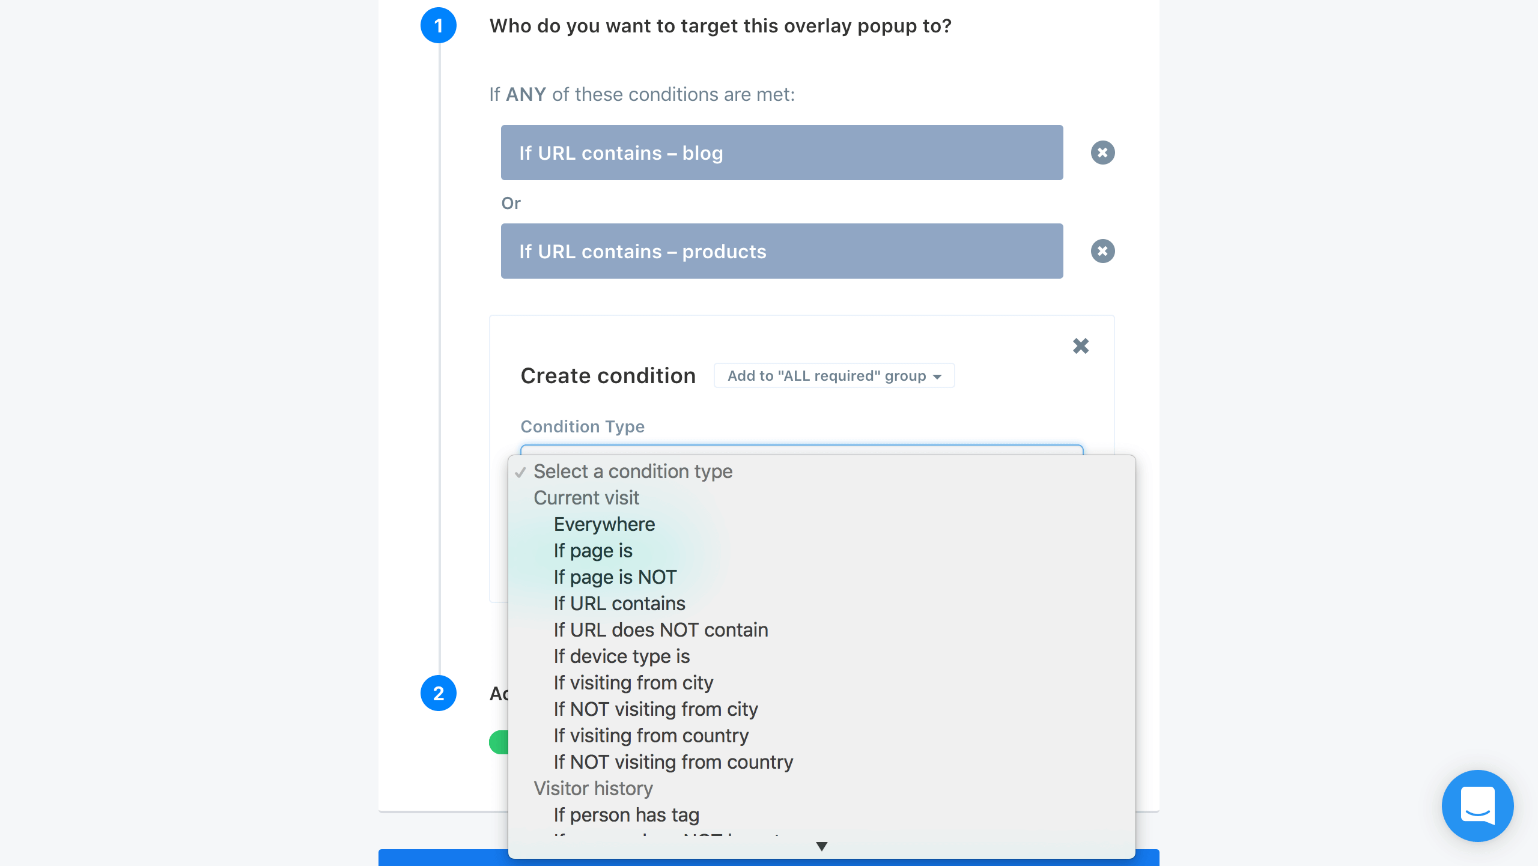This screenshot has height=866, width=1538.
Task: Remove the 'If URL contains – blog' condition
Action: [1102, 153]
